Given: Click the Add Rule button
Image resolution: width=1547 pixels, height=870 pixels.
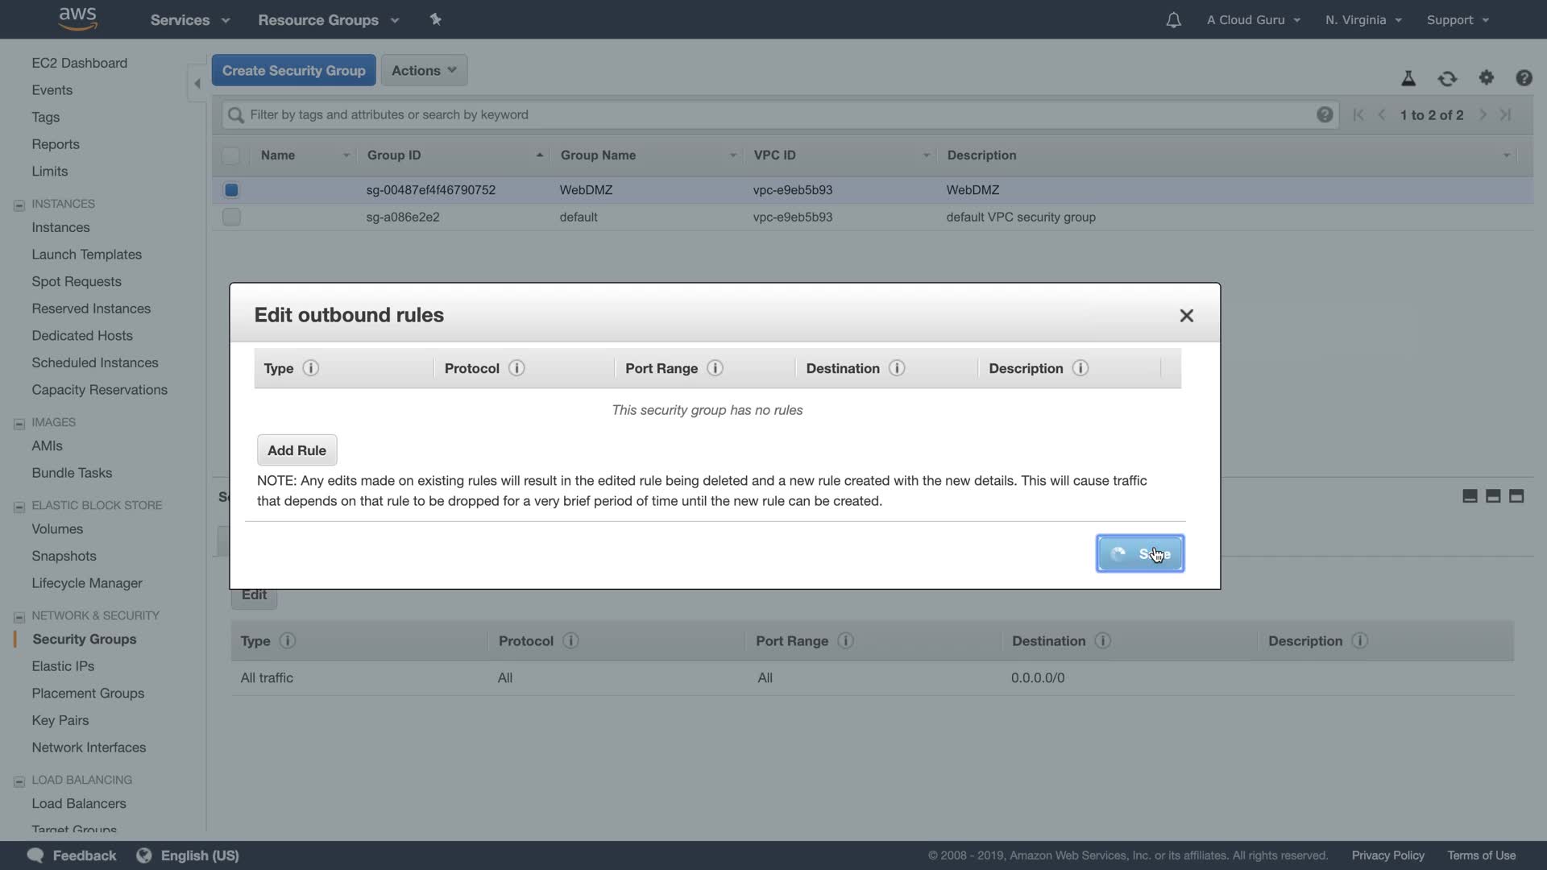Looking at the screenshot, I should pos(297,450).
